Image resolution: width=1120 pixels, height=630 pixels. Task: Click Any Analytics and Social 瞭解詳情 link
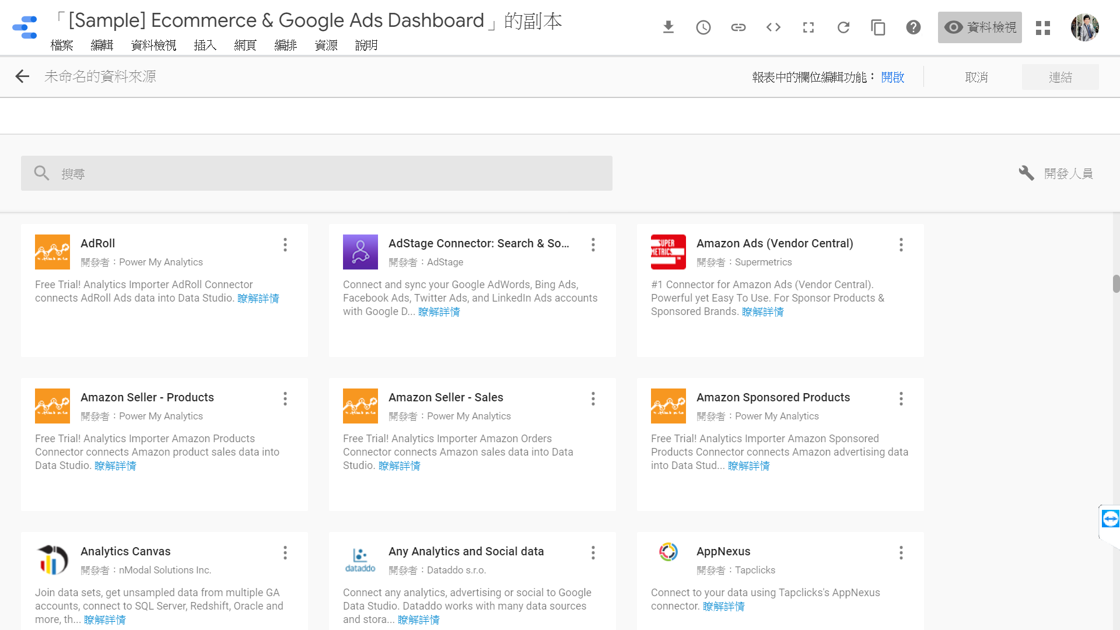pyautogui.click(x=419, y=619)
